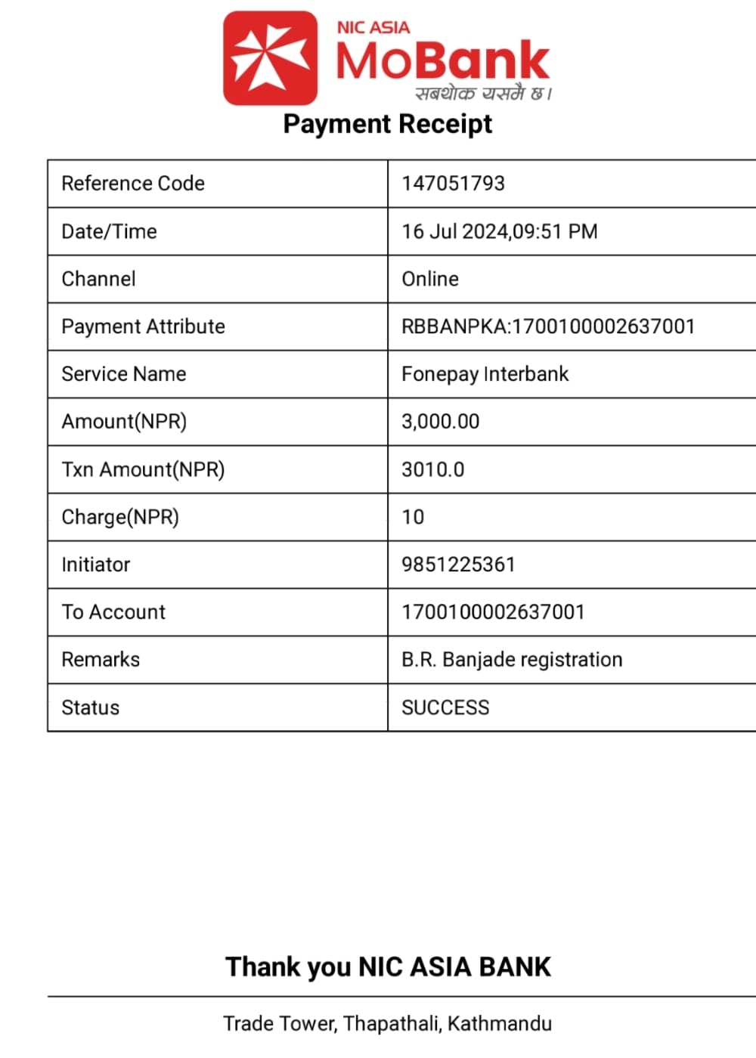Click the Channel value Online
The width and height of the screenshot is (756, 1058).
point(429,279)
